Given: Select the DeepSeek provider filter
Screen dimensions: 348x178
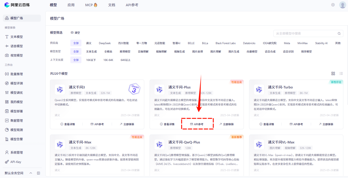Looking at the screenshot, I should (x=105, y=43).
